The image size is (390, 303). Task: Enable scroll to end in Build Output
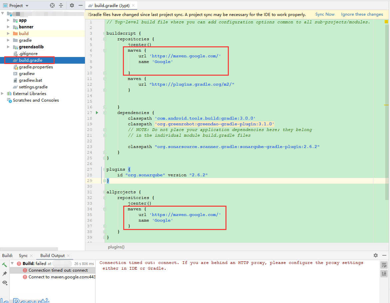click(x=384, y=274)
